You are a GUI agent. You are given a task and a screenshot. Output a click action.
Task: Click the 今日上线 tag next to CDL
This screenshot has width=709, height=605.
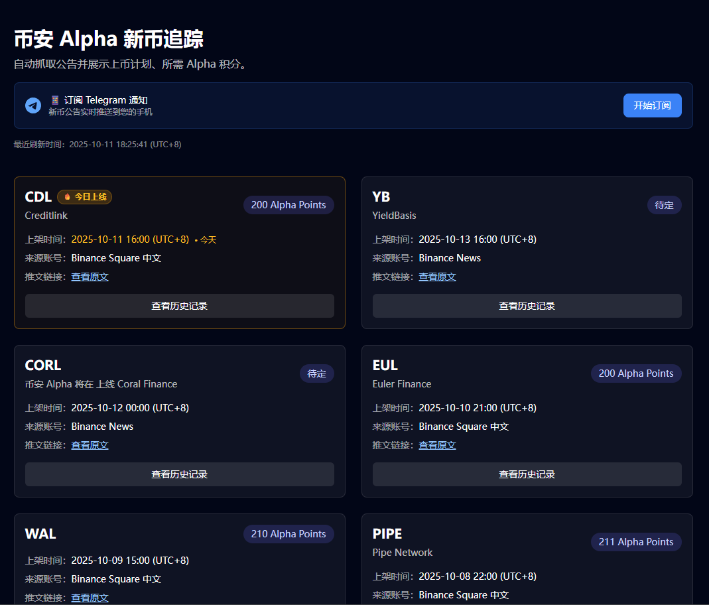point(85,197)
